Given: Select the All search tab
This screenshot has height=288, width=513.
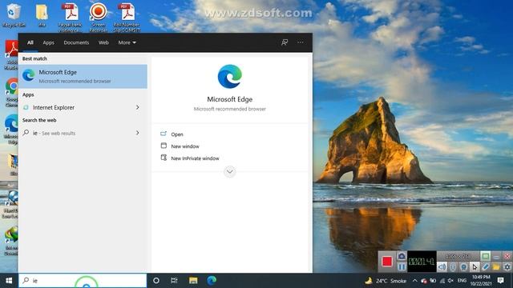Looking at the screenshot, I should click(30, 42).
